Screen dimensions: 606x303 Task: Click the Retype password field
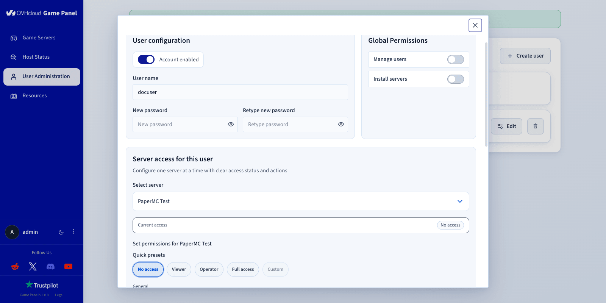[295, 124]
